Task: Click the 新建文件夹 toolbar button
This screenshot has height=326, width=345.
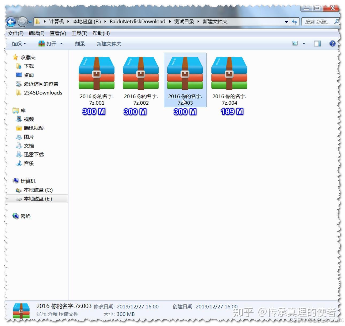Action: point(109,44)
